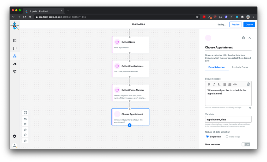Image resolution: width=267 pixels, height=162 pixels.
Task: Toggle Show past dates switch
Action: click(x=246, y=145)
